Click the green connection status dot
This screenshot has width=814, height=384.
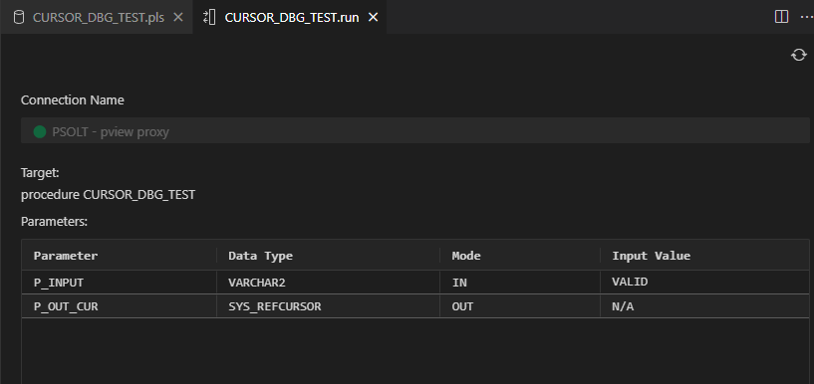click(40, 132)
